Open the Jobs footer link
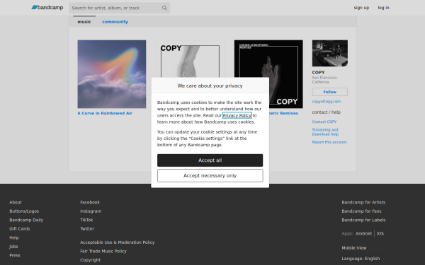 pos(13,247)
